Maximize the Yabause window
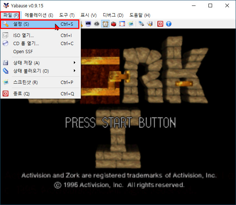This screenshot has width=236, height=205. [x=210, y=6]
